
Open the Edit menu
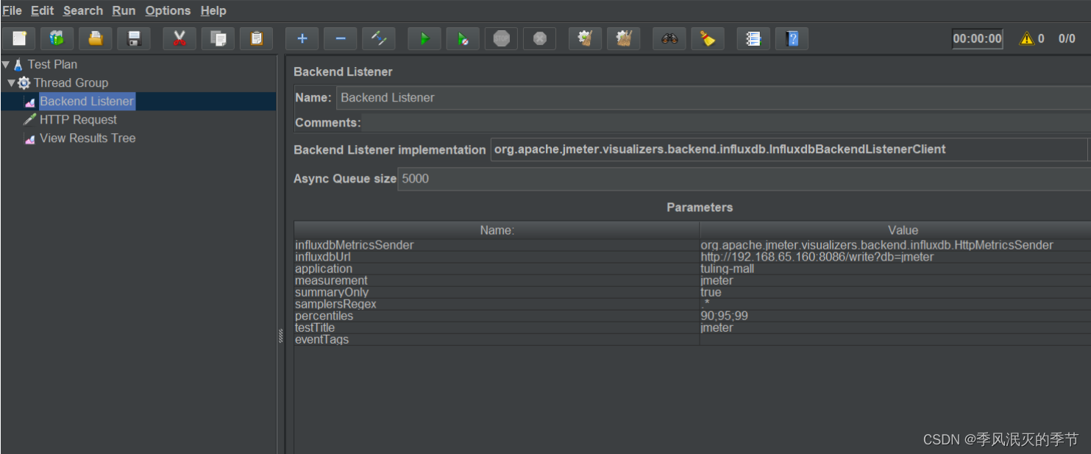[x=43, y=10]
